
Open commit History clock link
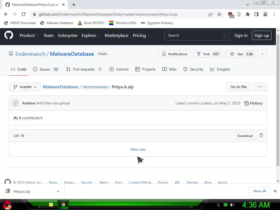point(253,103)
